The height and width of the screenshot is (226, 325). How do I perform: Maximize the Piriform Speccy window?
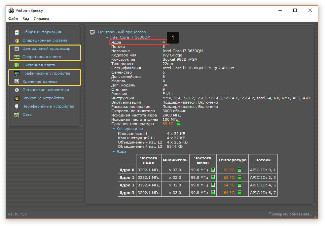(295, 10)
